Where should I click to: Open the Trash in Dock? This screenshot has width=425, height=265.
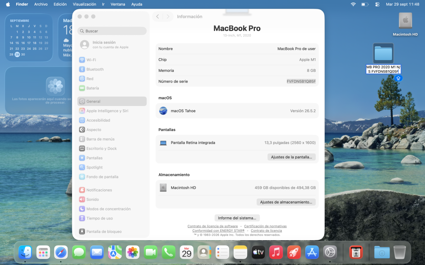click(x=400, y=252)
